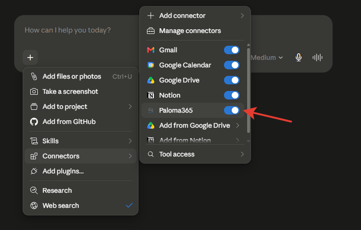361x230 pixels.
Task: Click the scrollbar down arrow in connectors list
Action: 249,141
